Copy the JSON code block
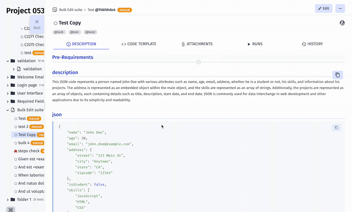This screenshot has width=352, height=212. pyautogui.click(x=336, y=127)
